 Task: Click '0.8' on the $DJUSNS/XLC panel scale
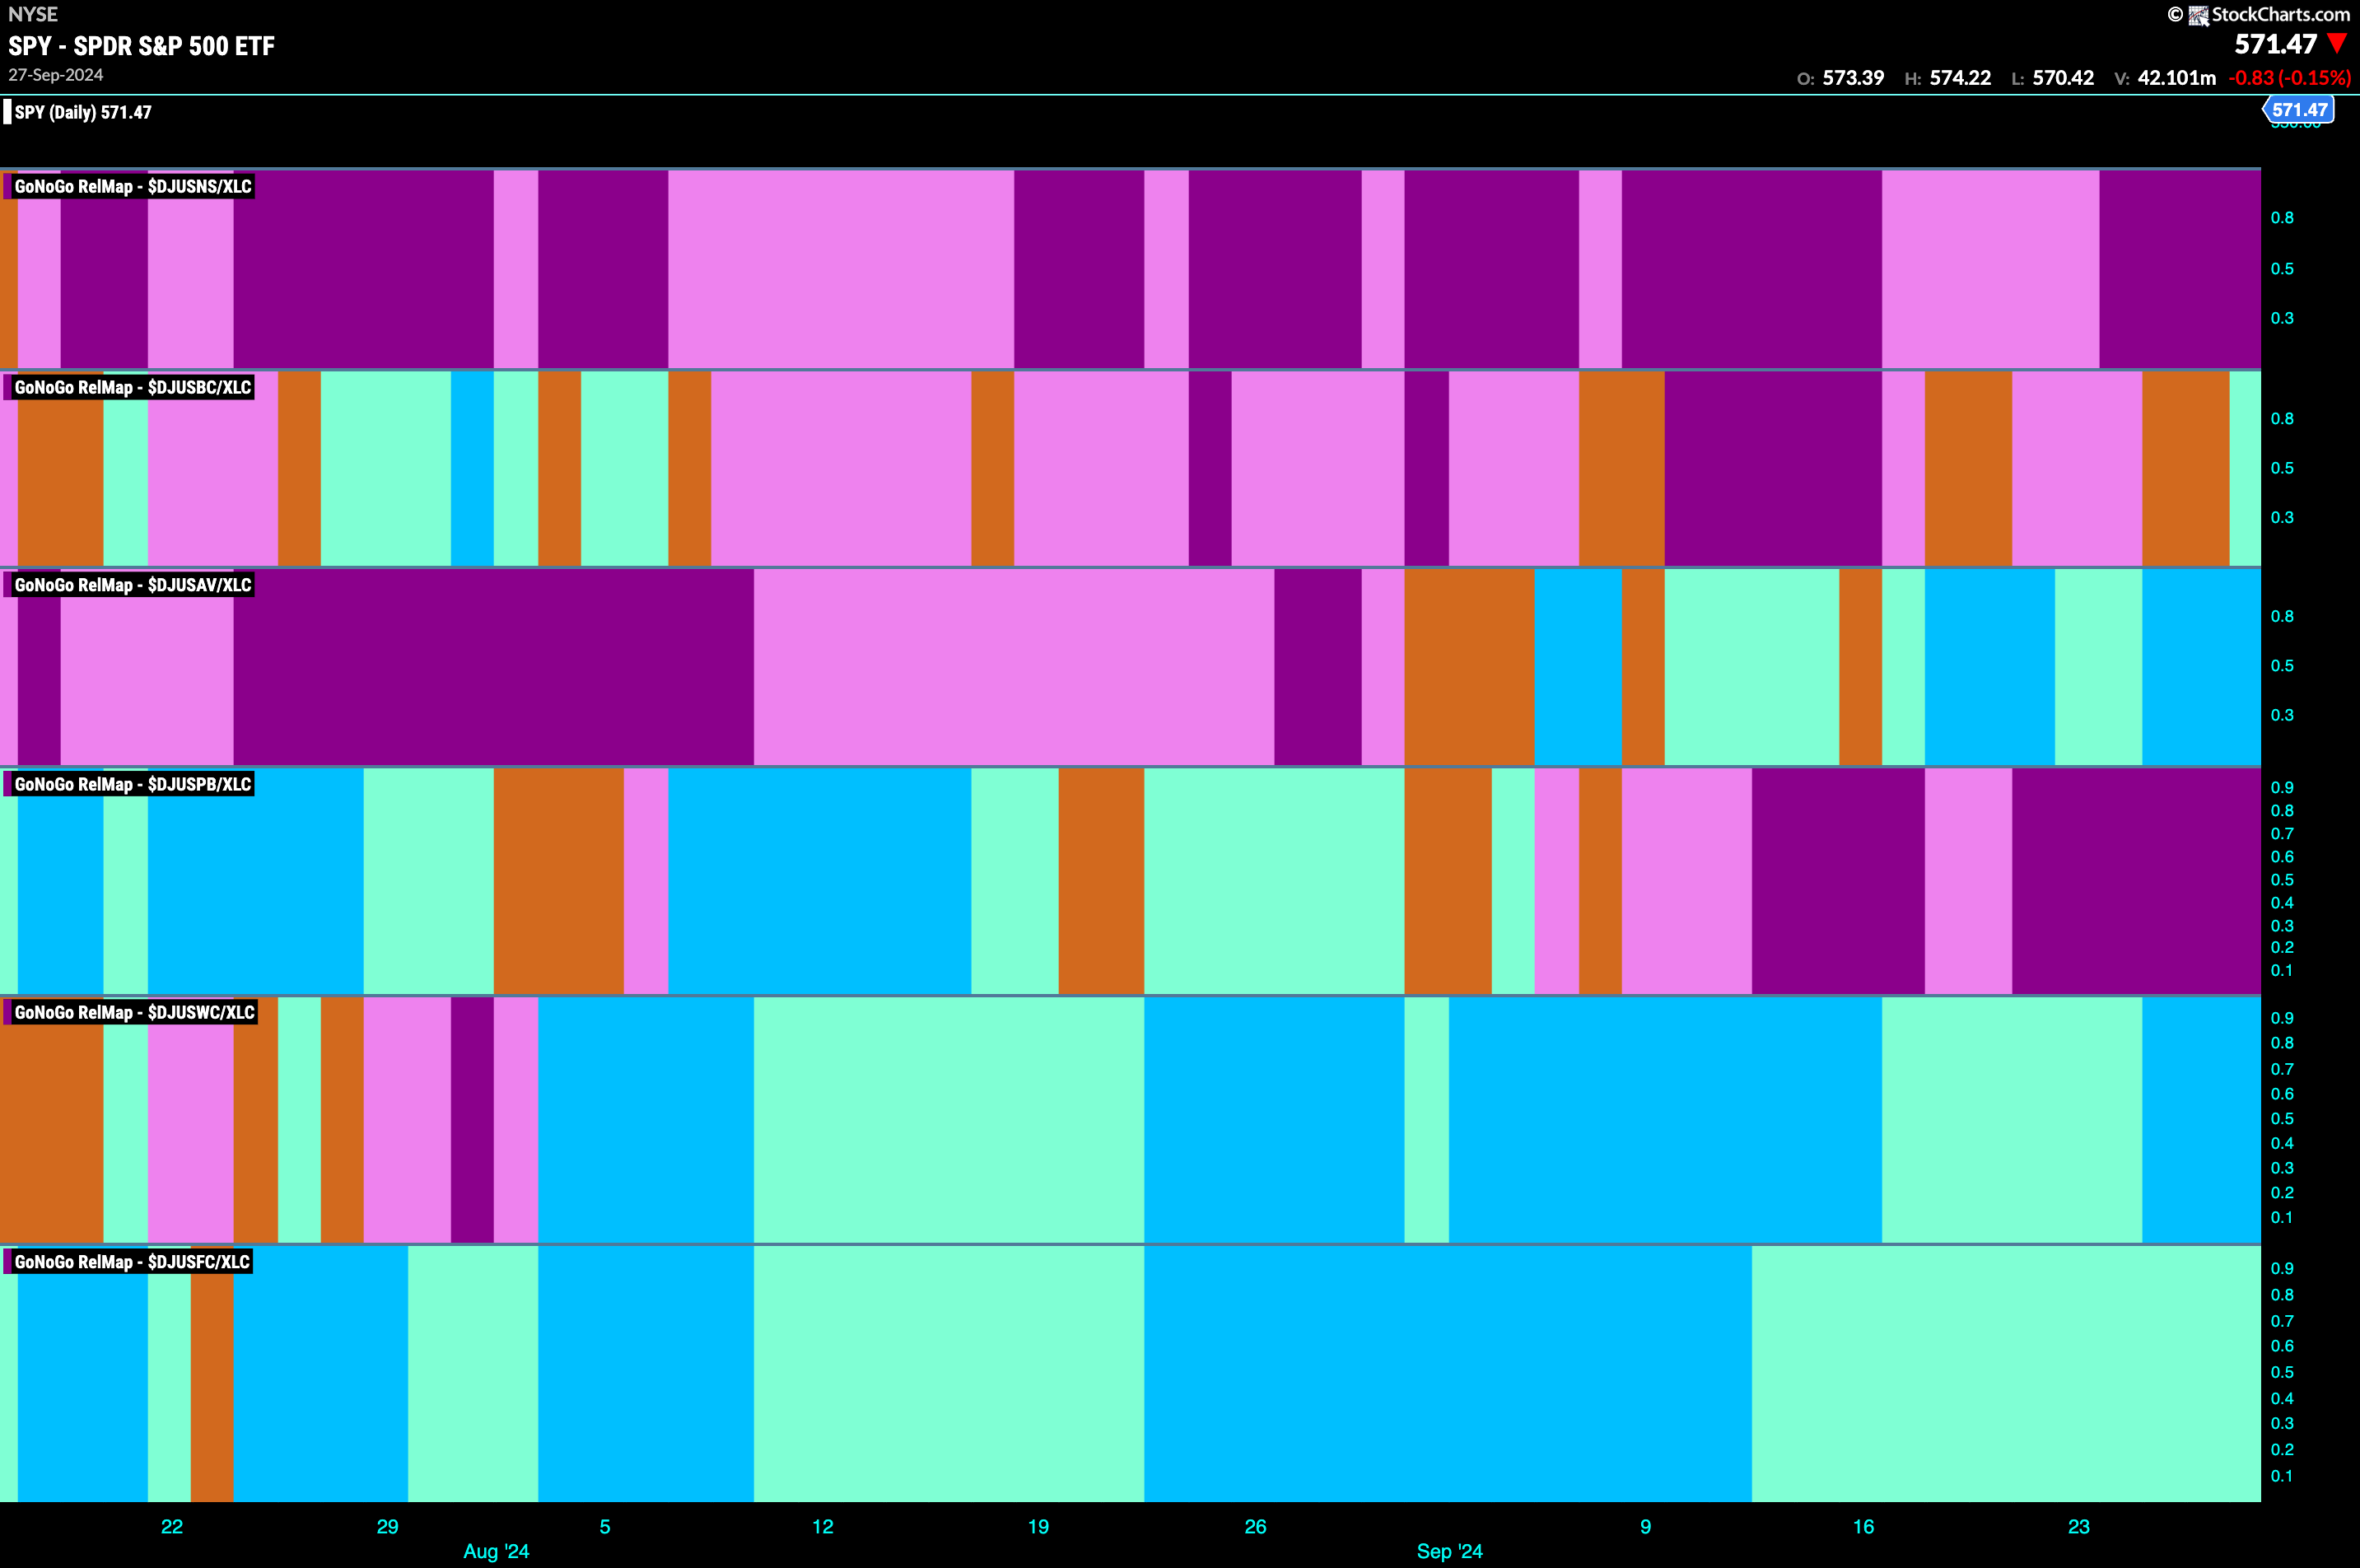click(x=2282, y=218)
